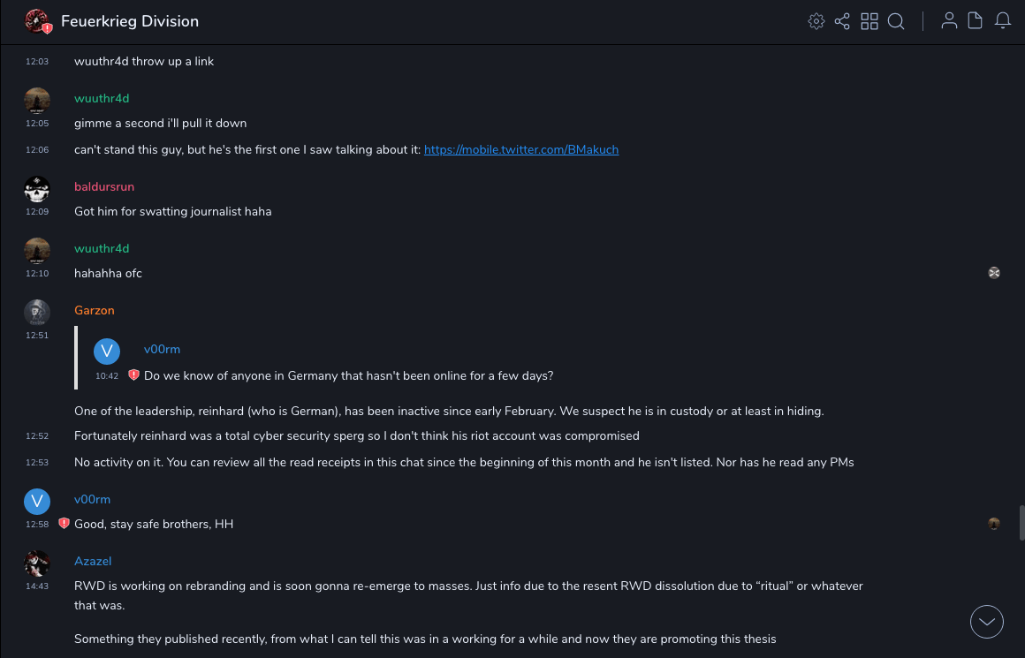The height and width of the screenshot is (658, 1025).
Task: Search the room with magnifier icon
Action: 896,21
